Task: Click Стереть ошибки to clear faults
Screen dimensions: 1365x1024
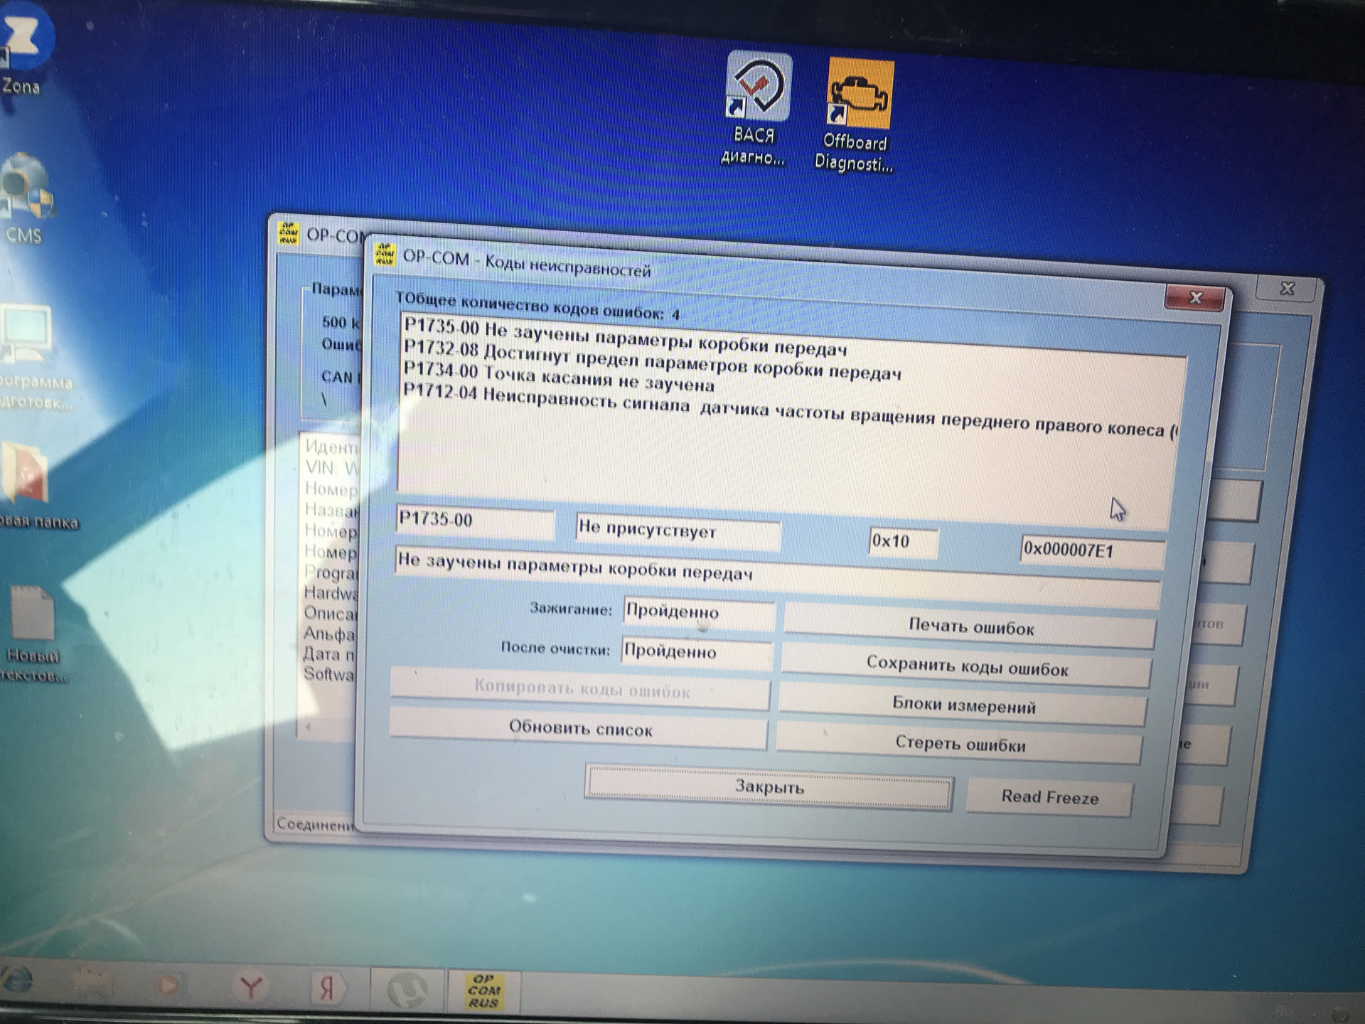Action: point(960,744)
